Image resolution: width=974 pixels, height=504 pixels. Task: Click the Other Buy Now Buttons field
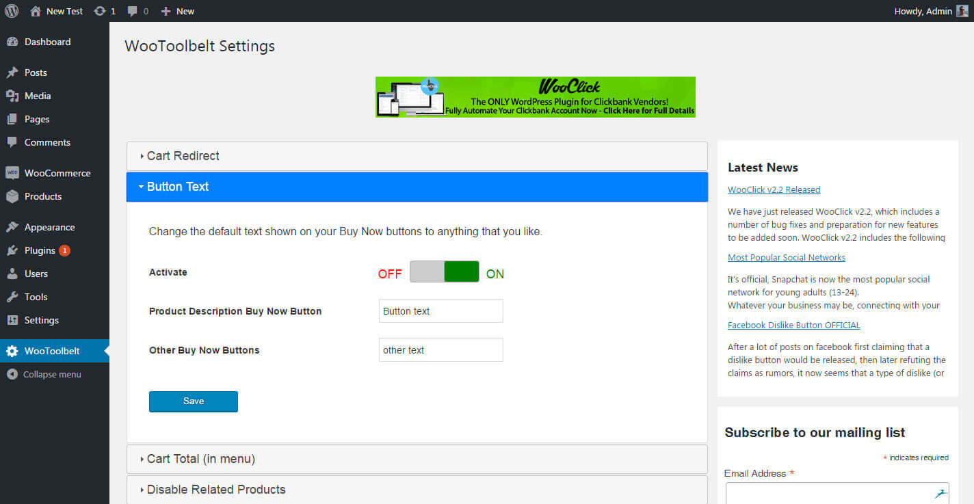(x=441, y=349)
